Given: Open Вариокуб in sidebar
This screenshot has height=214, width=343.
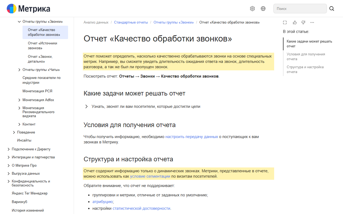Looking at the screenshot, I should point(20,202).
